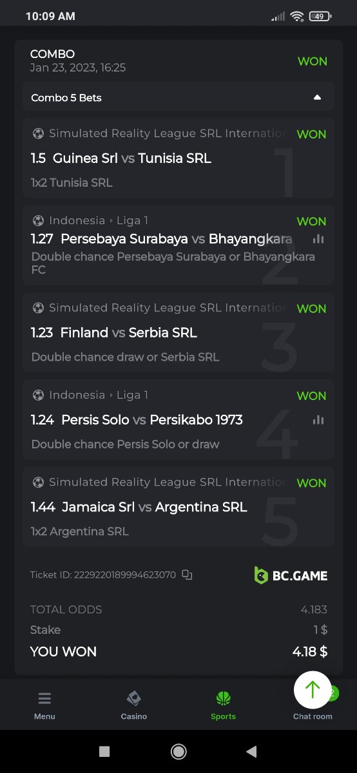The image size is (357, 773).
Task: Open stats icon for Persis Solo match
Action: click(318, 419)
